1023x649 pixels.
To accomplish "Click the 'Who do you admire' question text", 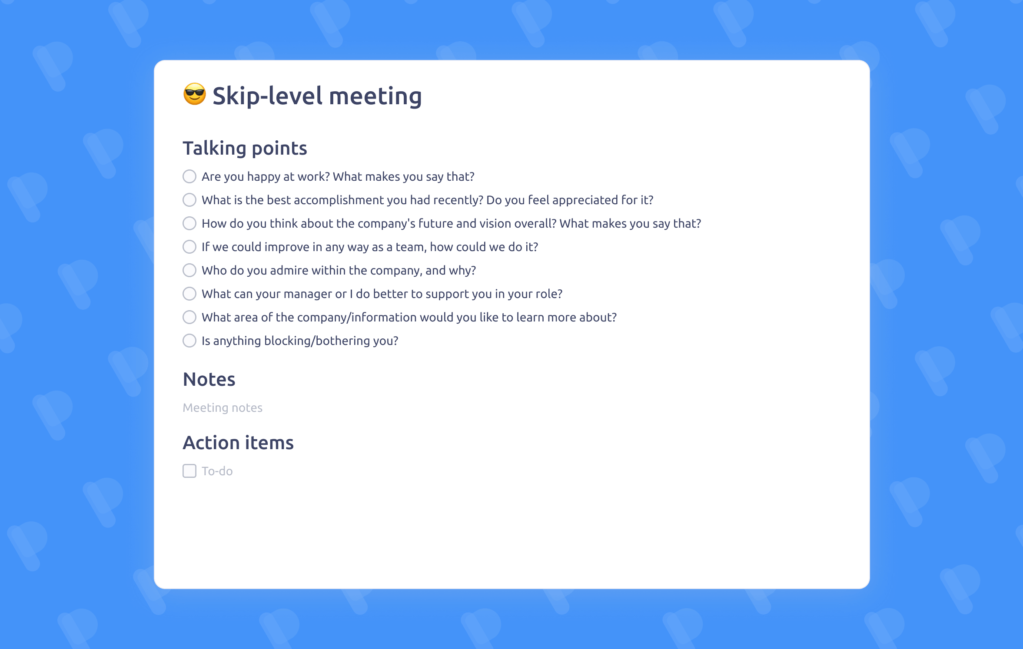I will (339, 270).
